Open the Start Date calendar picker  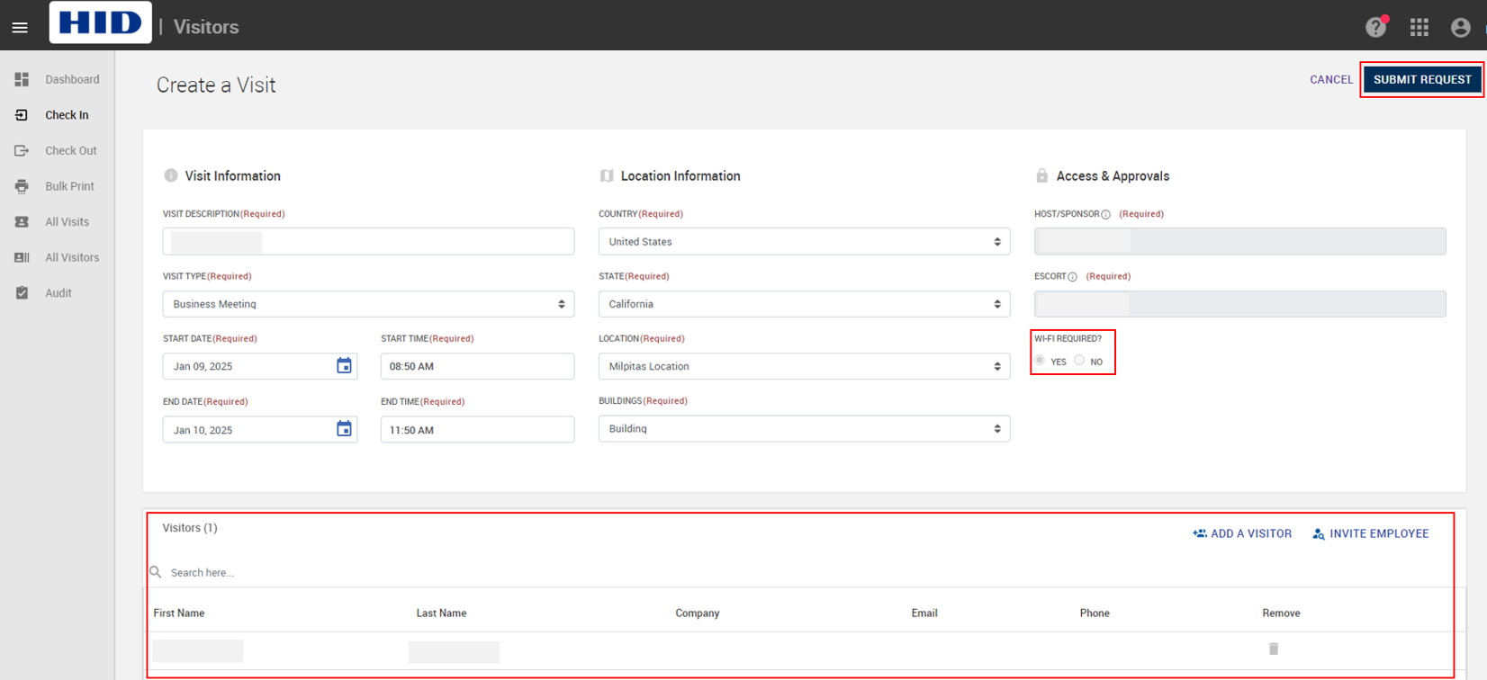344,365
